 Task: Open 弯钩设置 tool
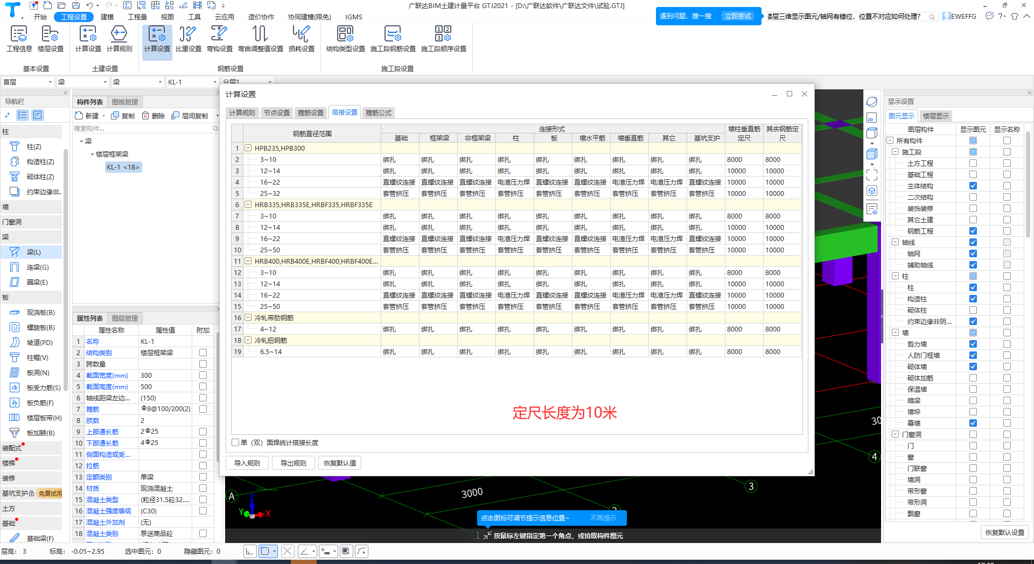coord(219,39)
